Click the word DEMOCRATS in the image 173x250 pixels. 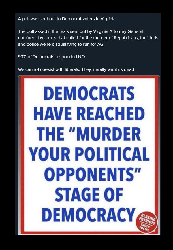(89, 94)
